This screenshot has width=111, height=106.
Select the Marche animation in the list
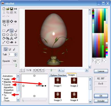click(7, 82)
